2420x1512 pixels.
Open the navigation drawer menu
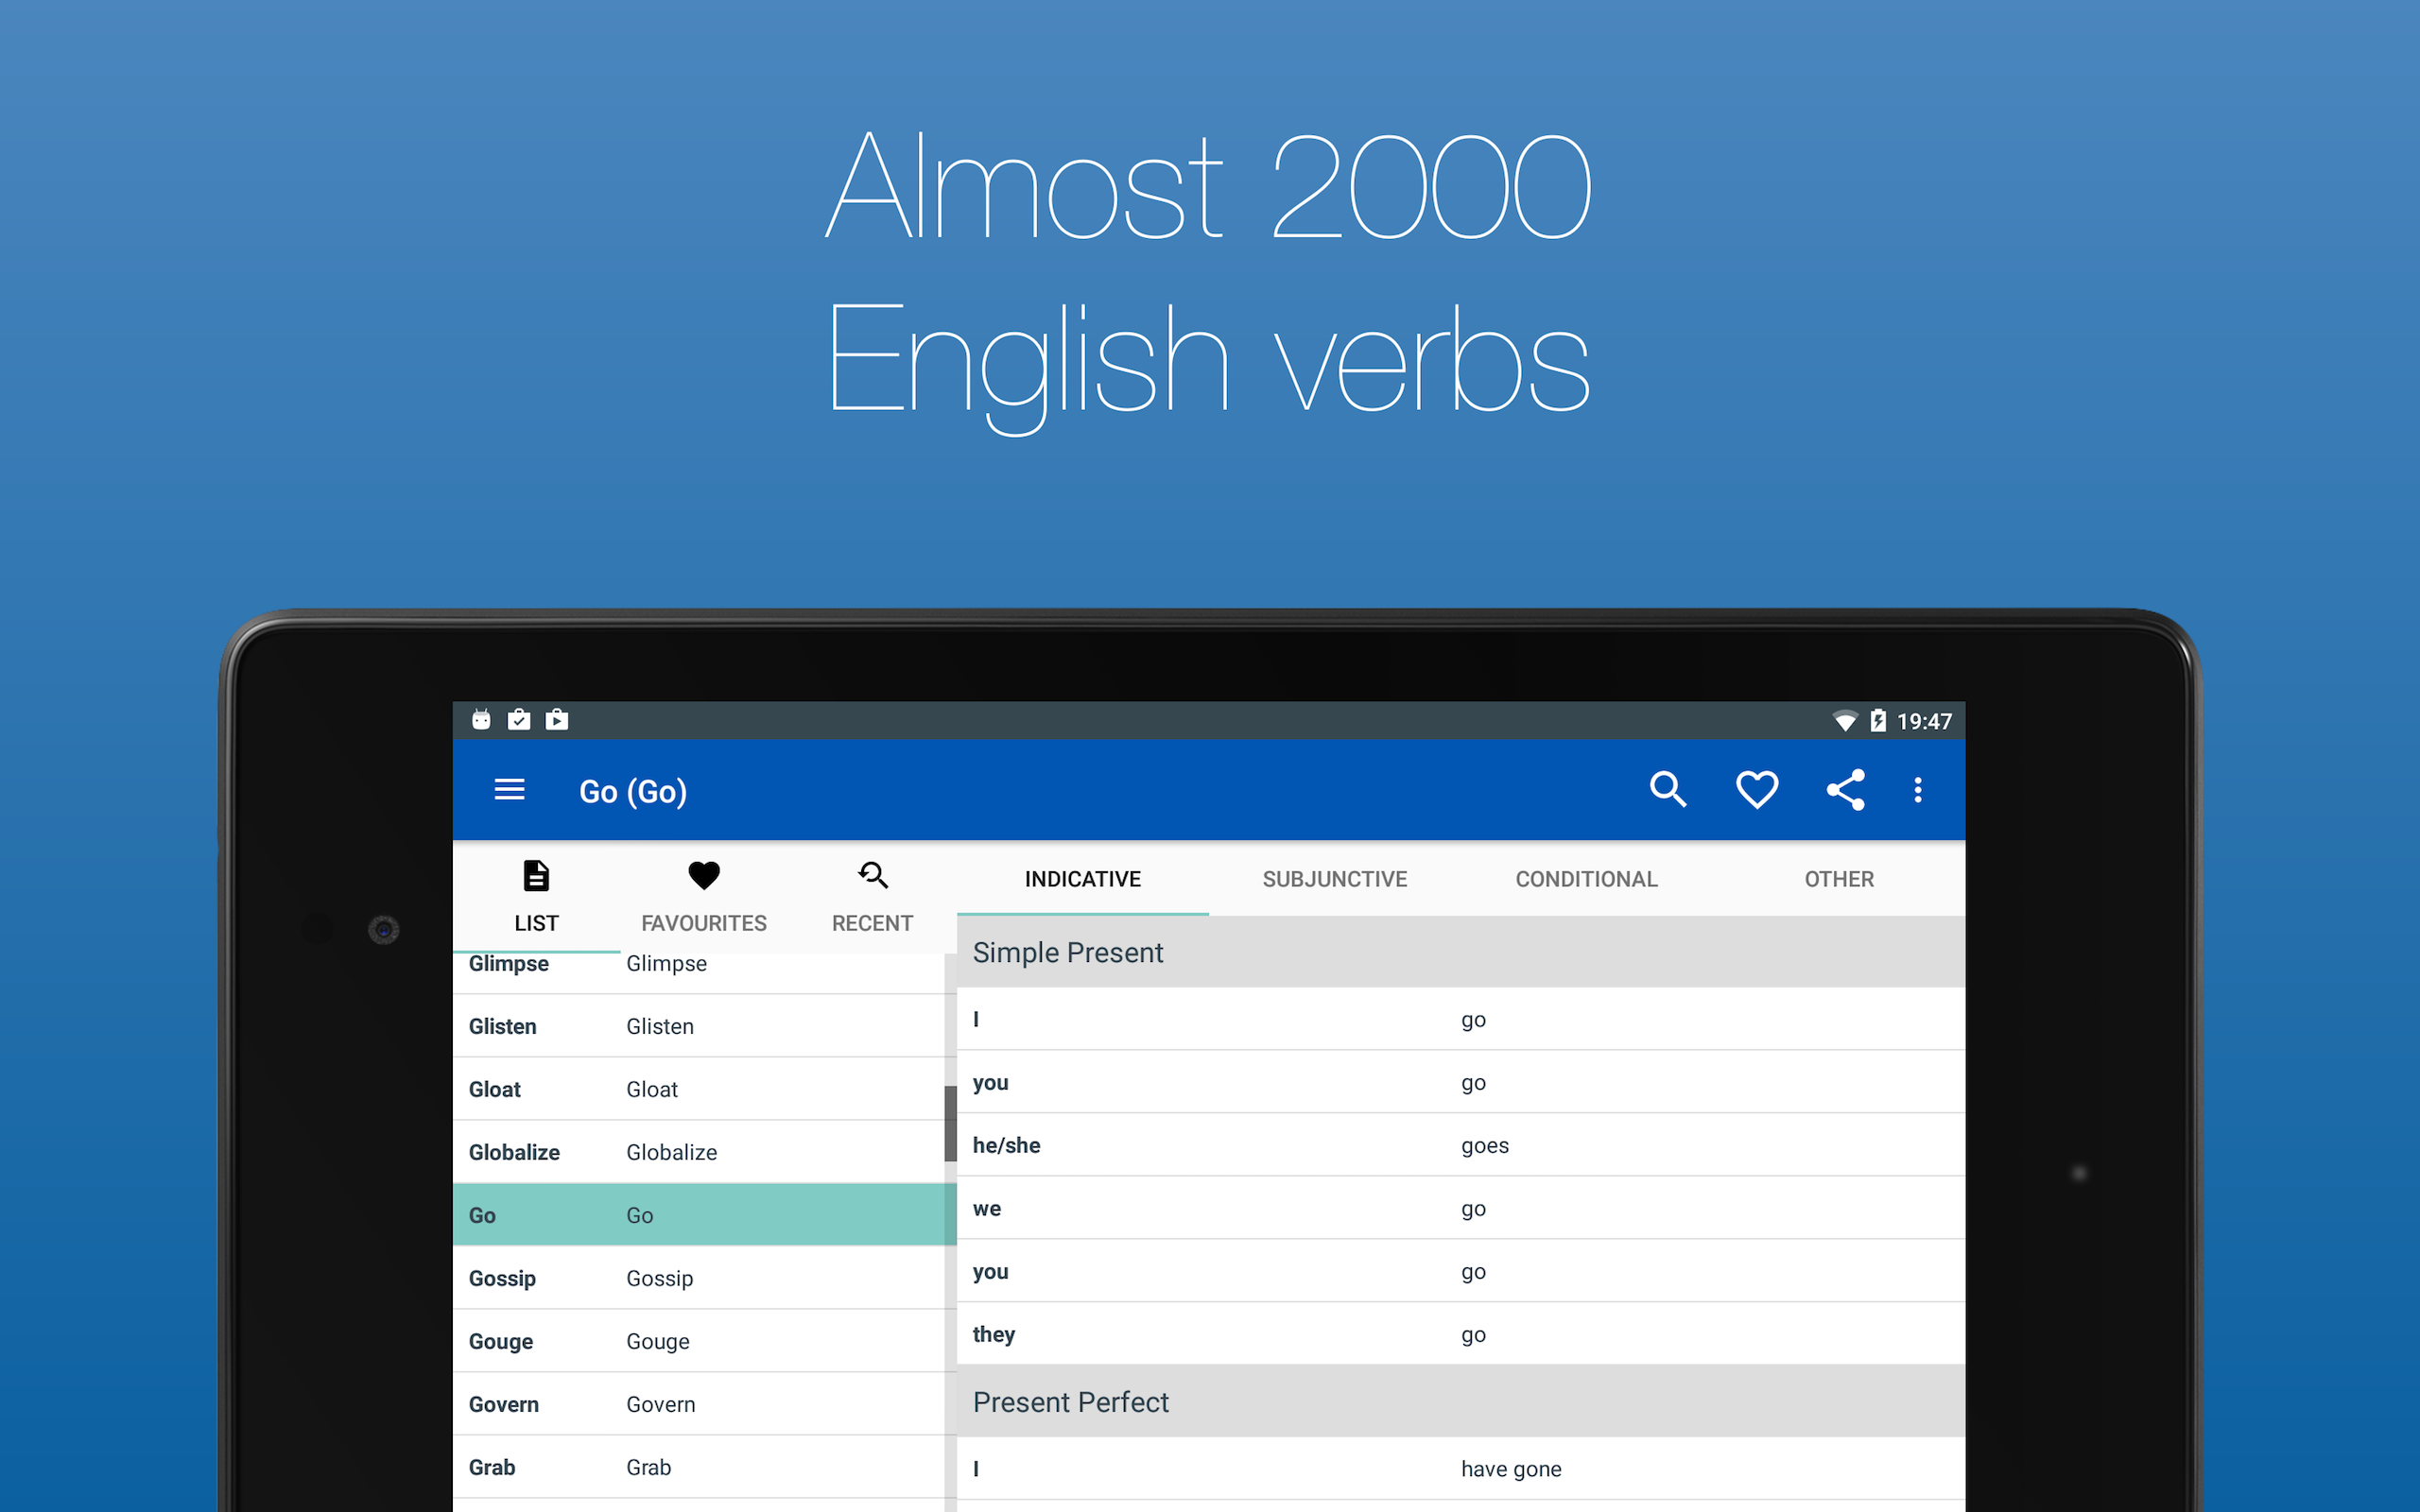(x=509, y=790)
